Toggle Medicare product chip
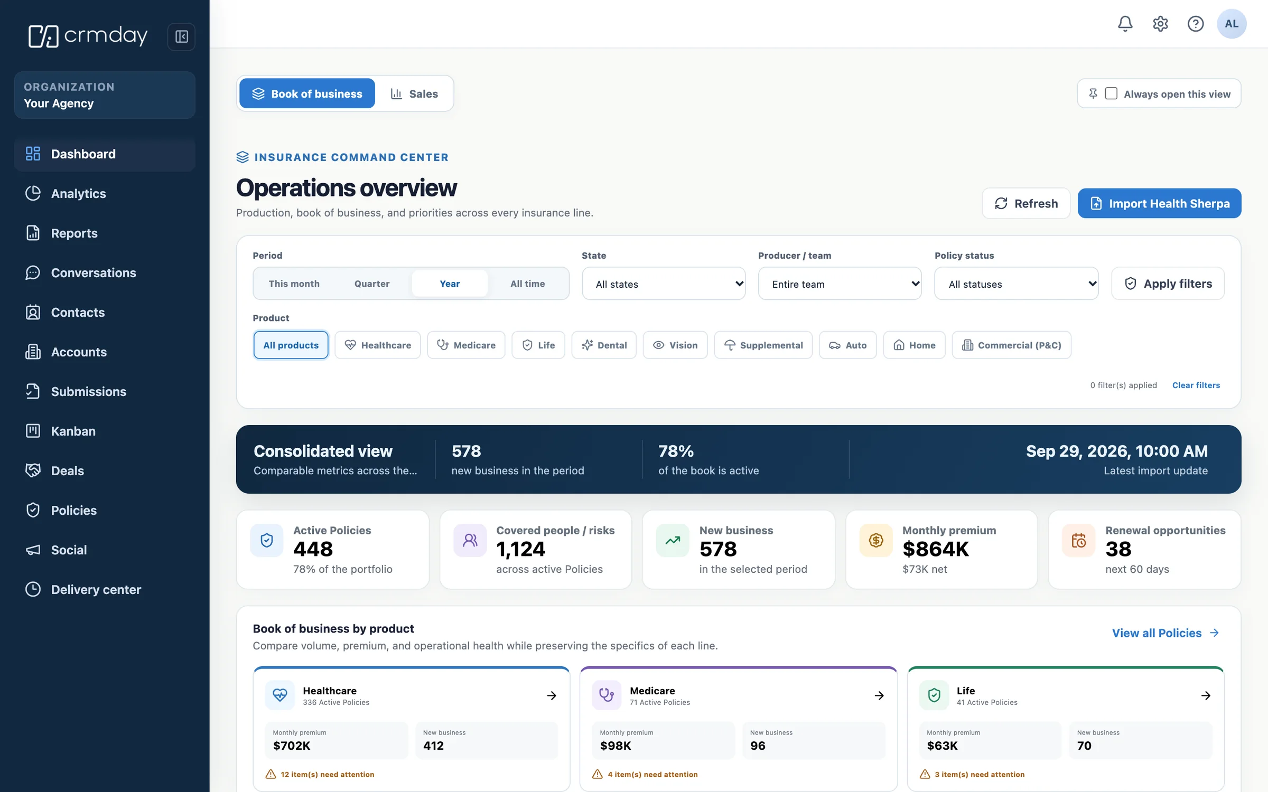 coord(466,345)
